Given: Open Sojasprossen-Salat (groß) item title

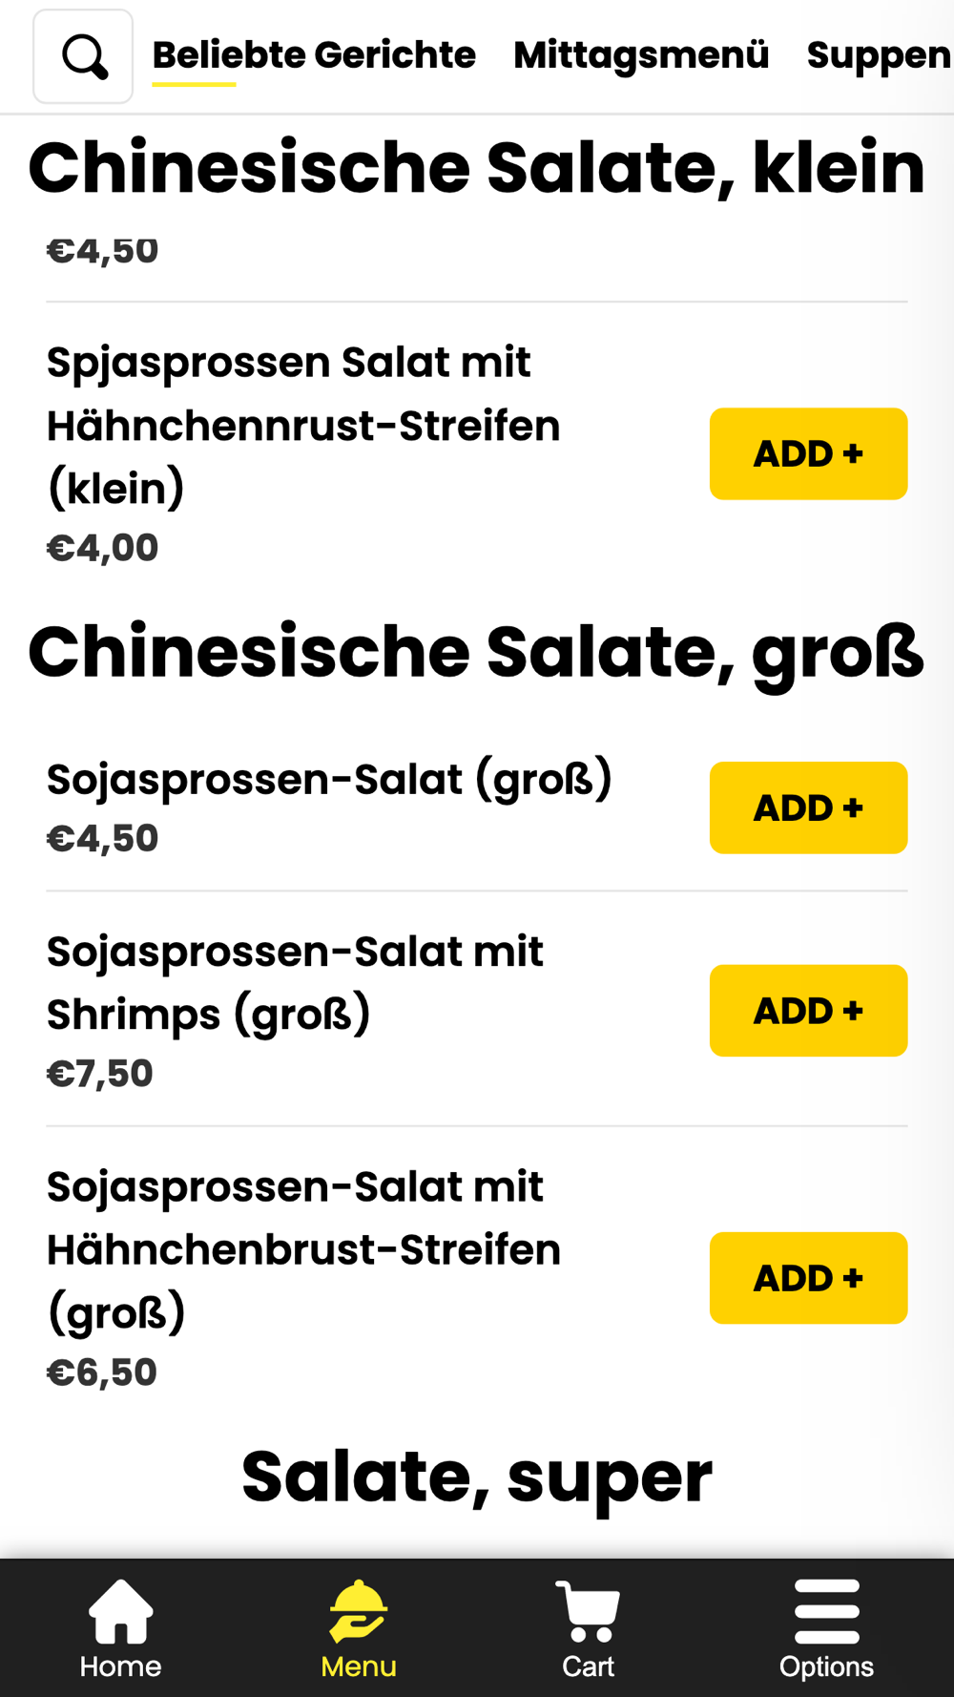Looking at the screenshot, I should pyautogui.click(x=329, y=780).
